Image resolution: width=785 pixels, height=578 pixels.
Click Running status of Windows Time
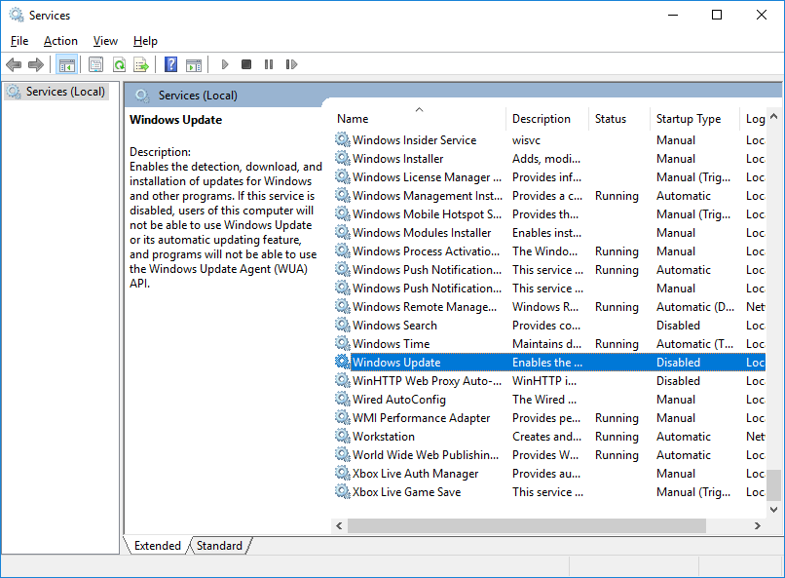pos(617,344)
